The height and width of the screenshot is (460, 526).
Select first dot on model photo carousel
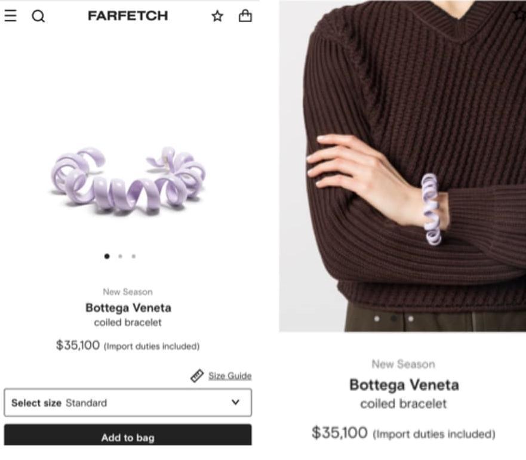pos(377,319)
